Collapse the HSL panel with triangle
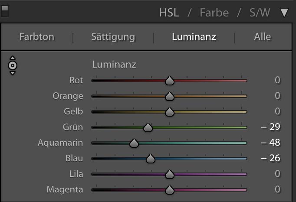The image size is (296, 202). tap(284, 13)
